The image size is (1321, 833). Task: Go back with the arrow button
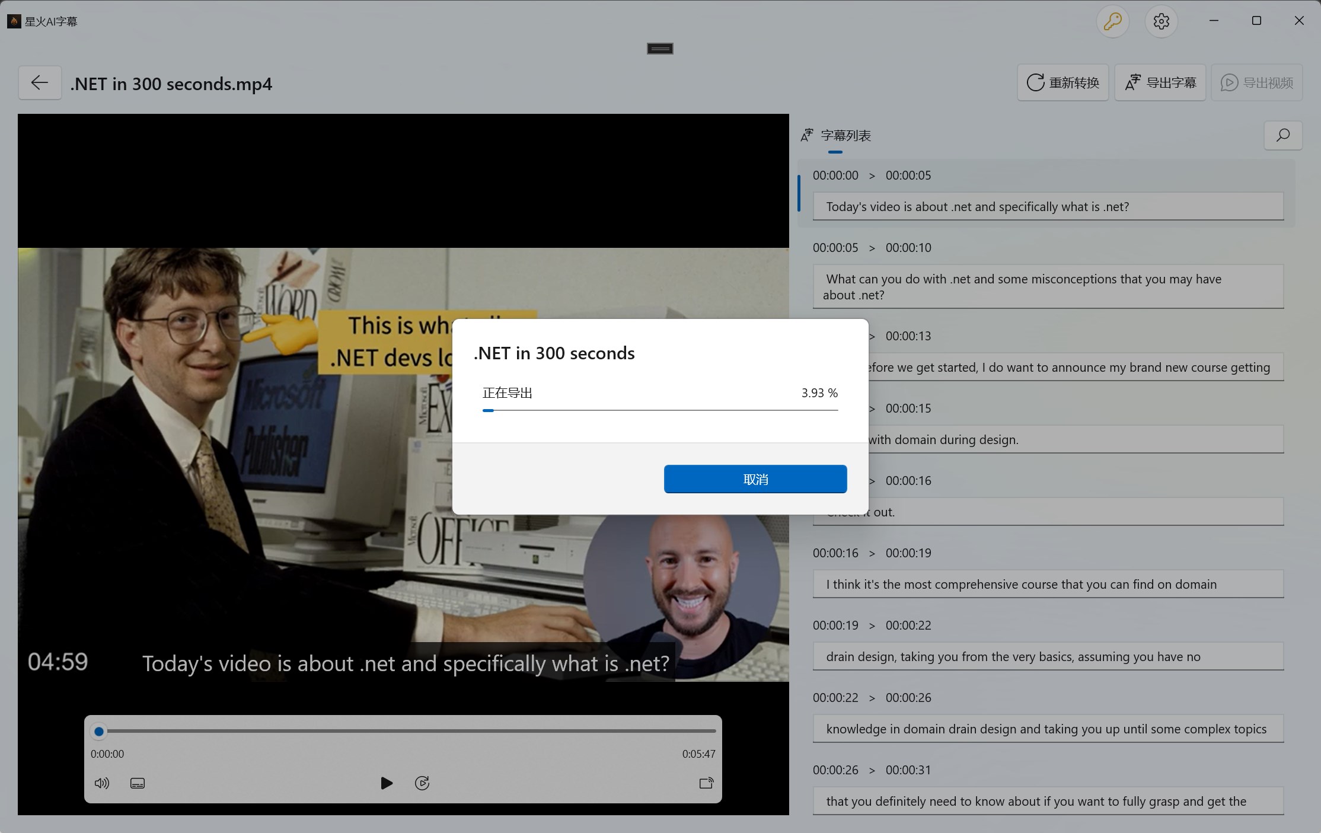pos(40,82)
